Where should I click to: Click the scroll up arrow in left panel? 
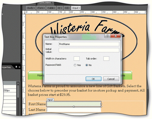click(18, 83)
